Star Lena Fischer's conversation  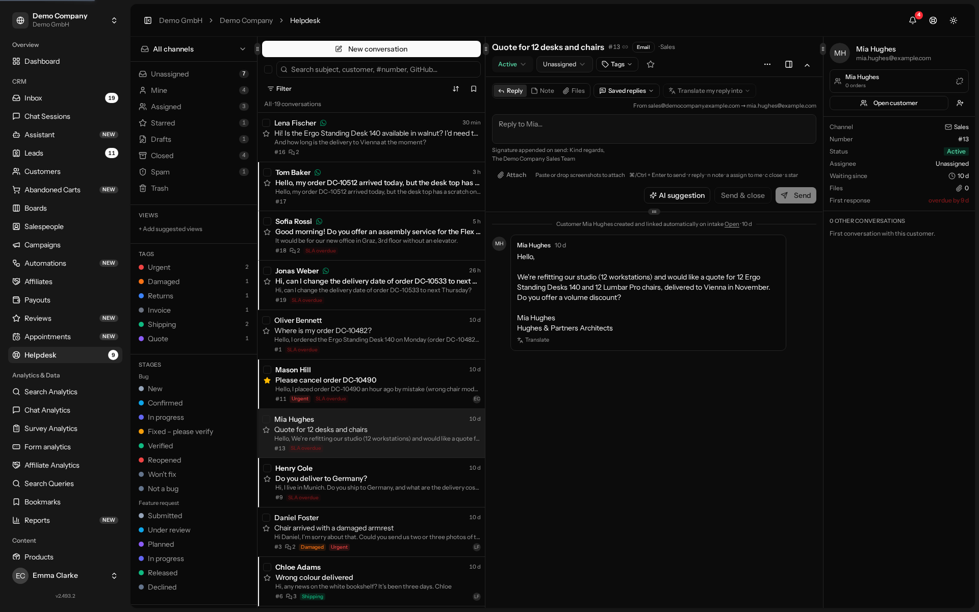click(x=266, y=134)
